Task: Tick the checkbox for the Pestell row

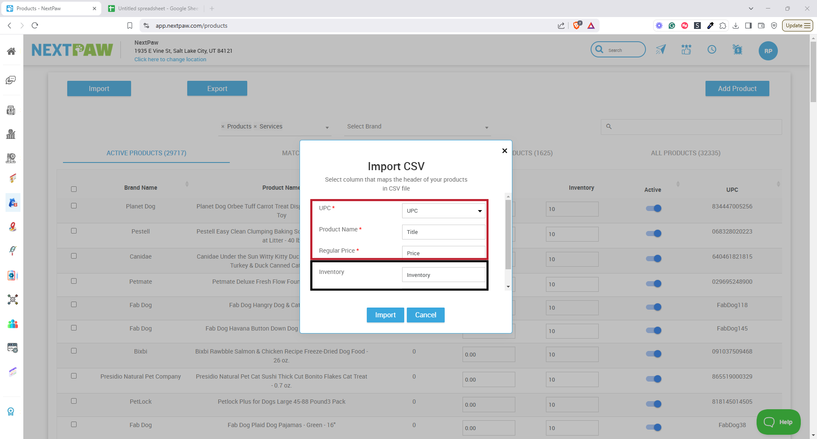Action: tap(74, 231)
